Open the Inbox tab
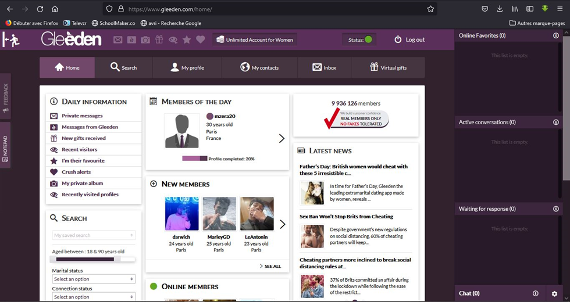 [x=325, y=67]
